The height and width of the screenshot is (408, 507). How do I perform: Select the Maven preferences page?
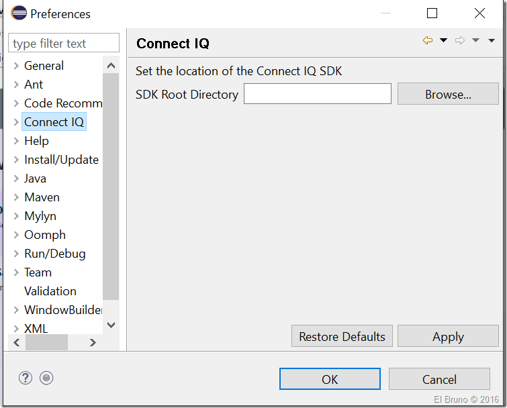[x=42, y=197]
